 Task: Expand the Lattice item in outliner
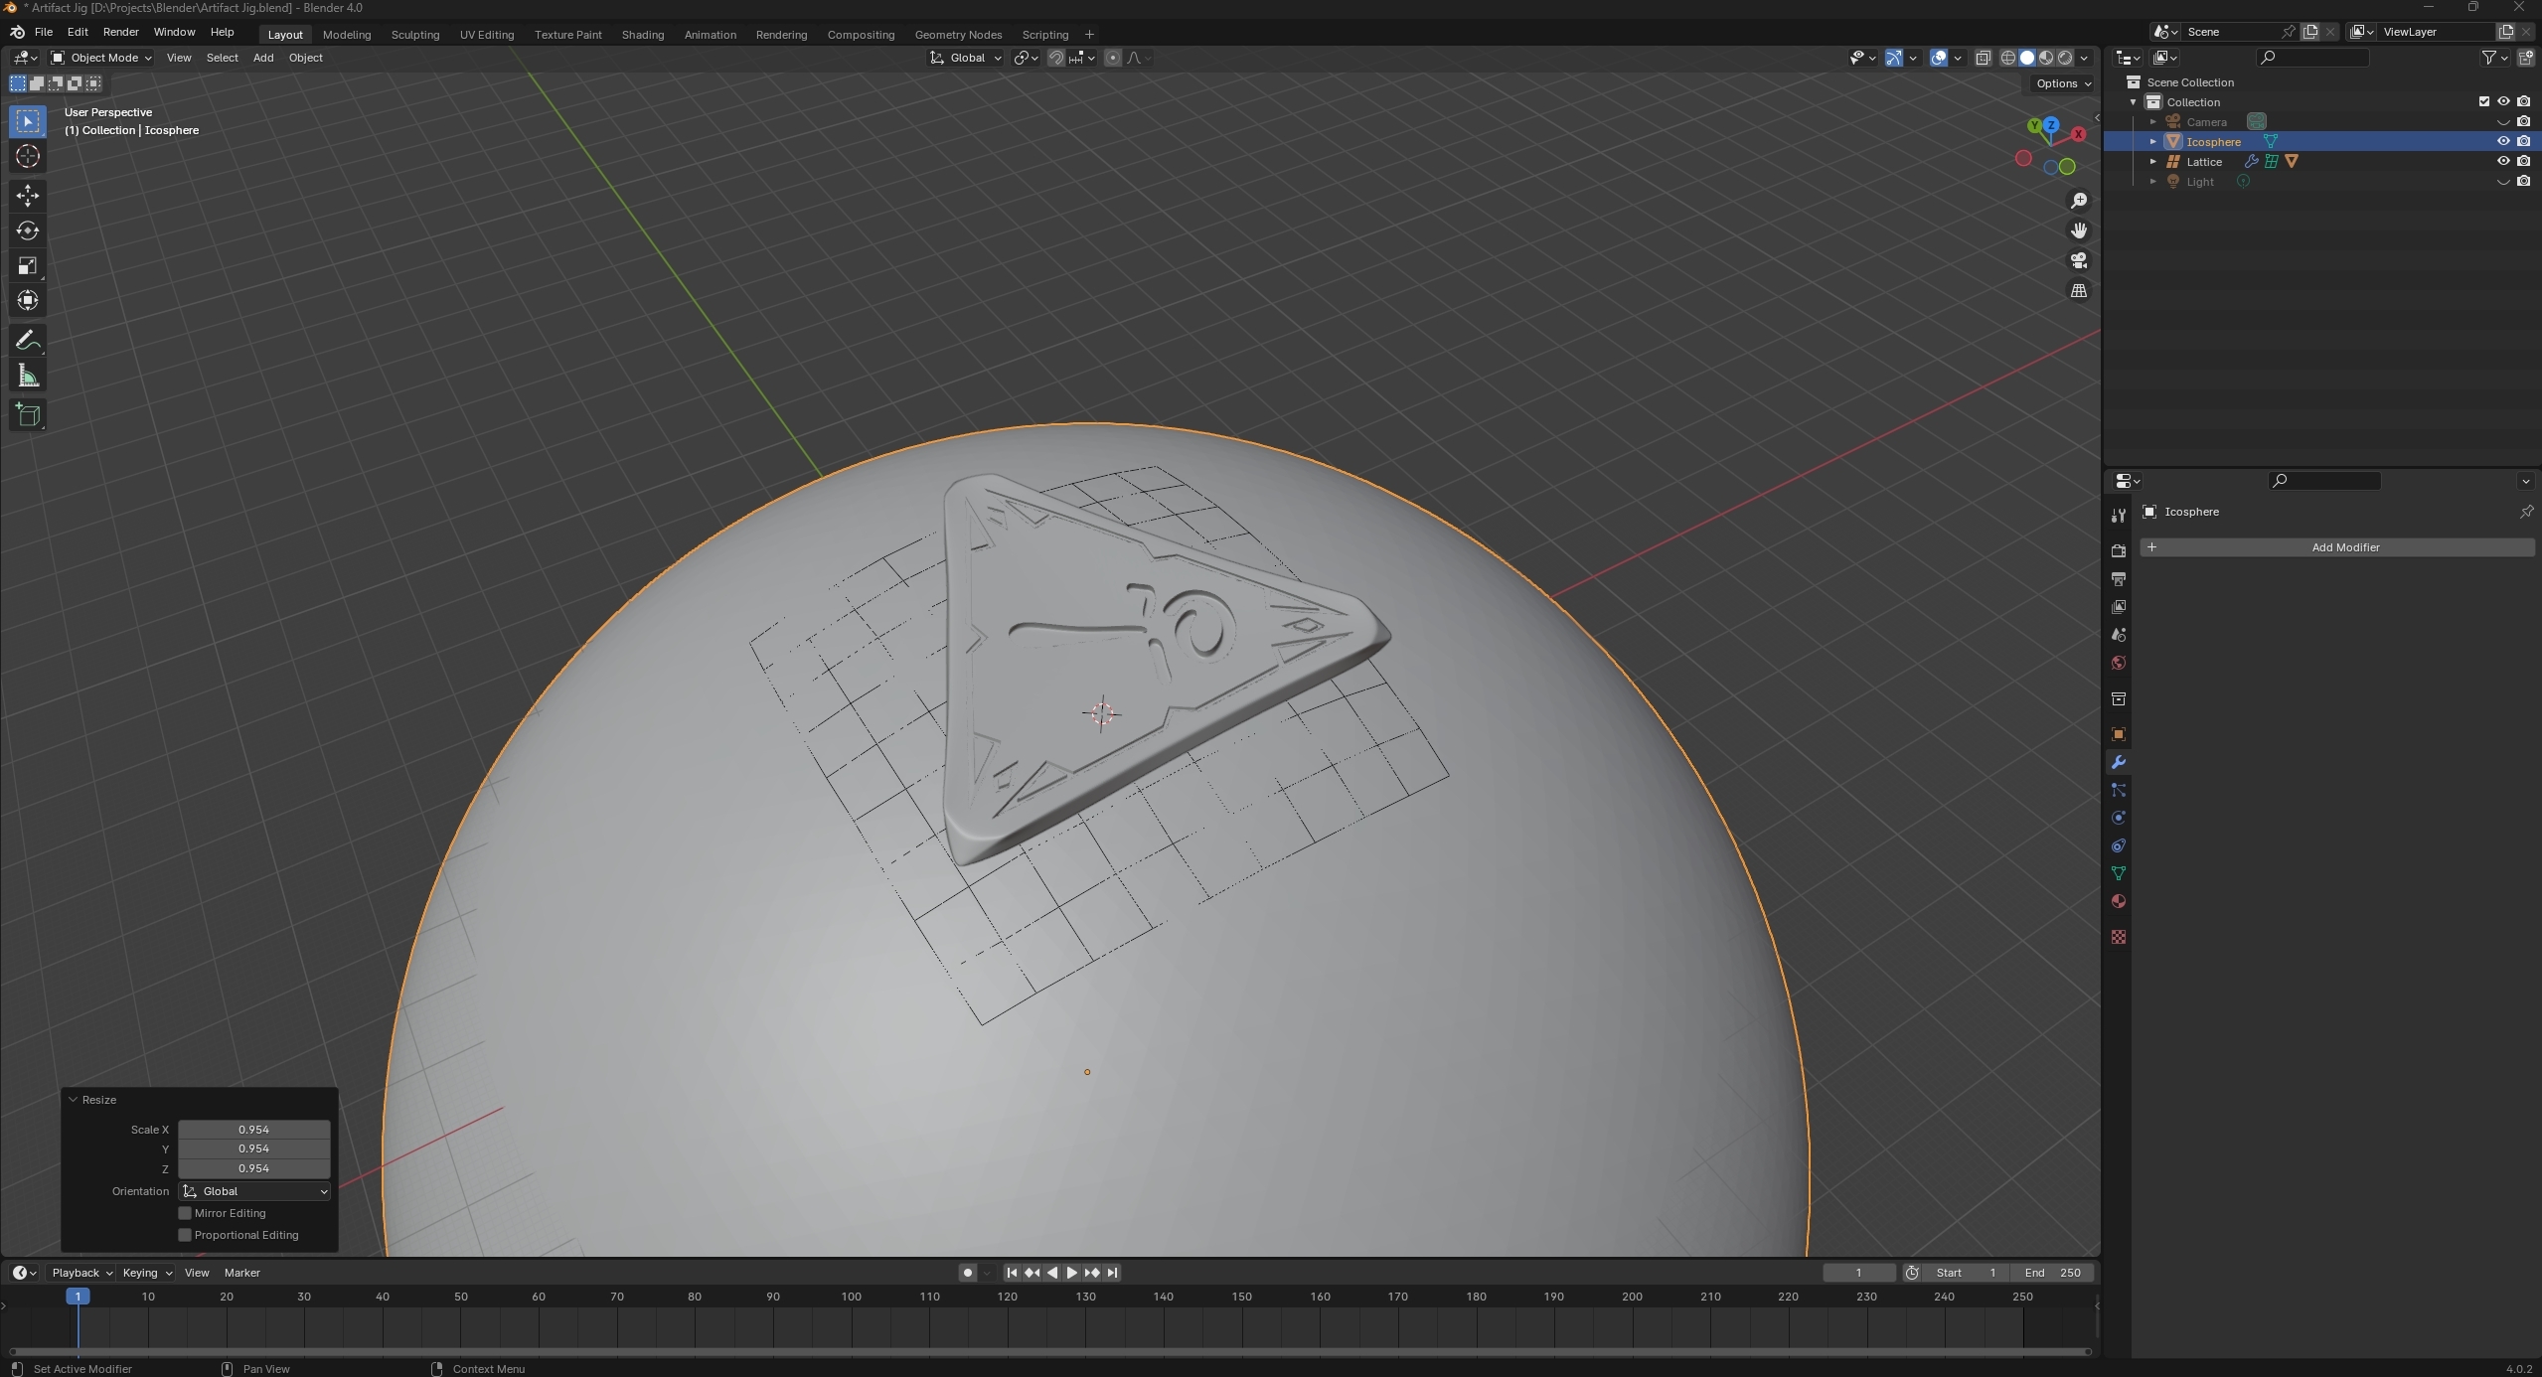coord(2153,161)
